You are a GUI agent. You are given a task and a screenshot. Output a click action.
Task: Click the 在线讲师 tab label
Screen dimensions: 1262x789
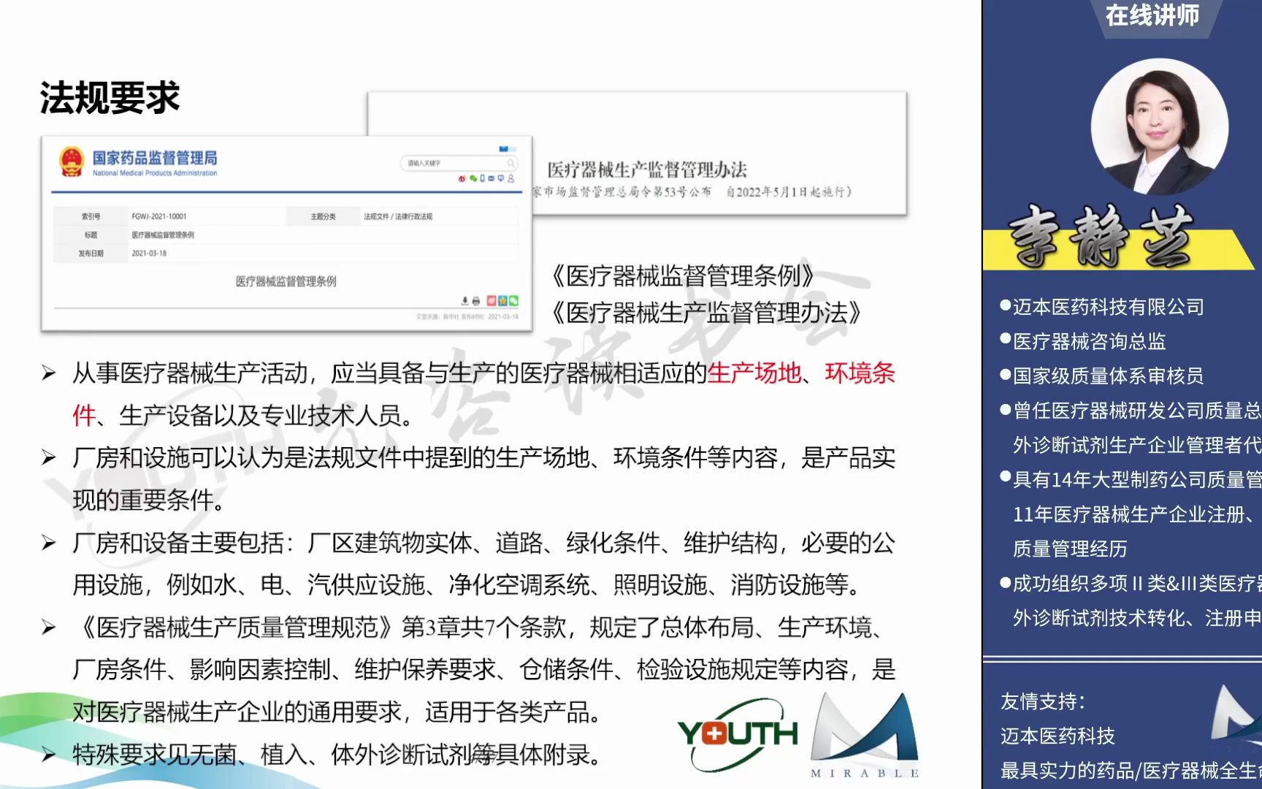click(x=1152, y=15)
